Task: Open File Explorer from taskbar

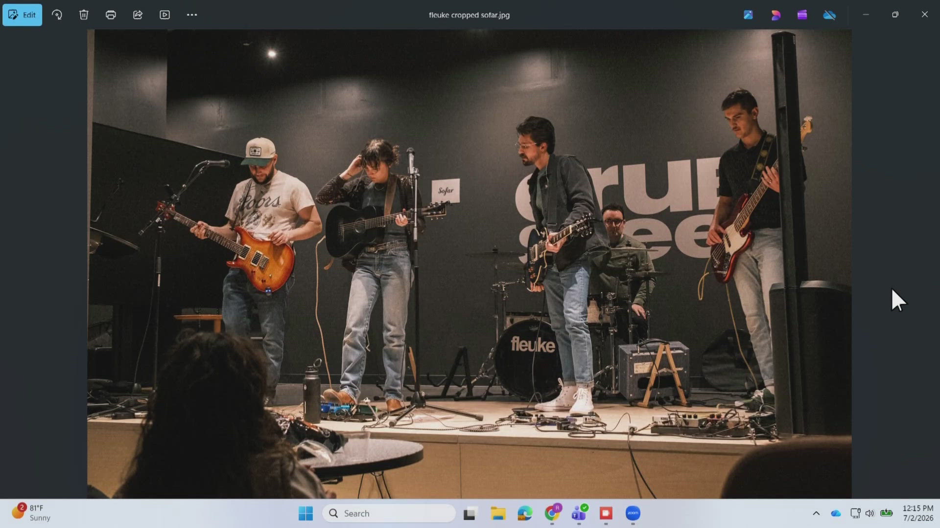Action: tap(498, 513)
